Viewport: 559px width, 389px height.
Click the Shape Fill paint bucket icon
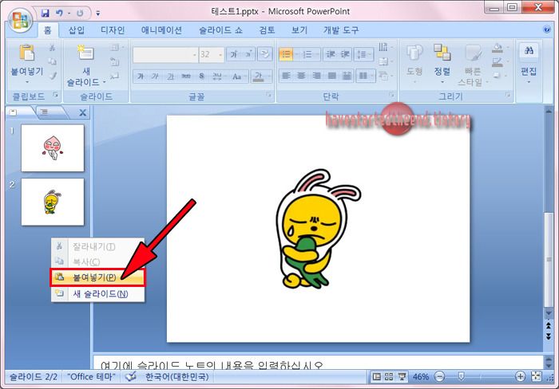point(498,48)
